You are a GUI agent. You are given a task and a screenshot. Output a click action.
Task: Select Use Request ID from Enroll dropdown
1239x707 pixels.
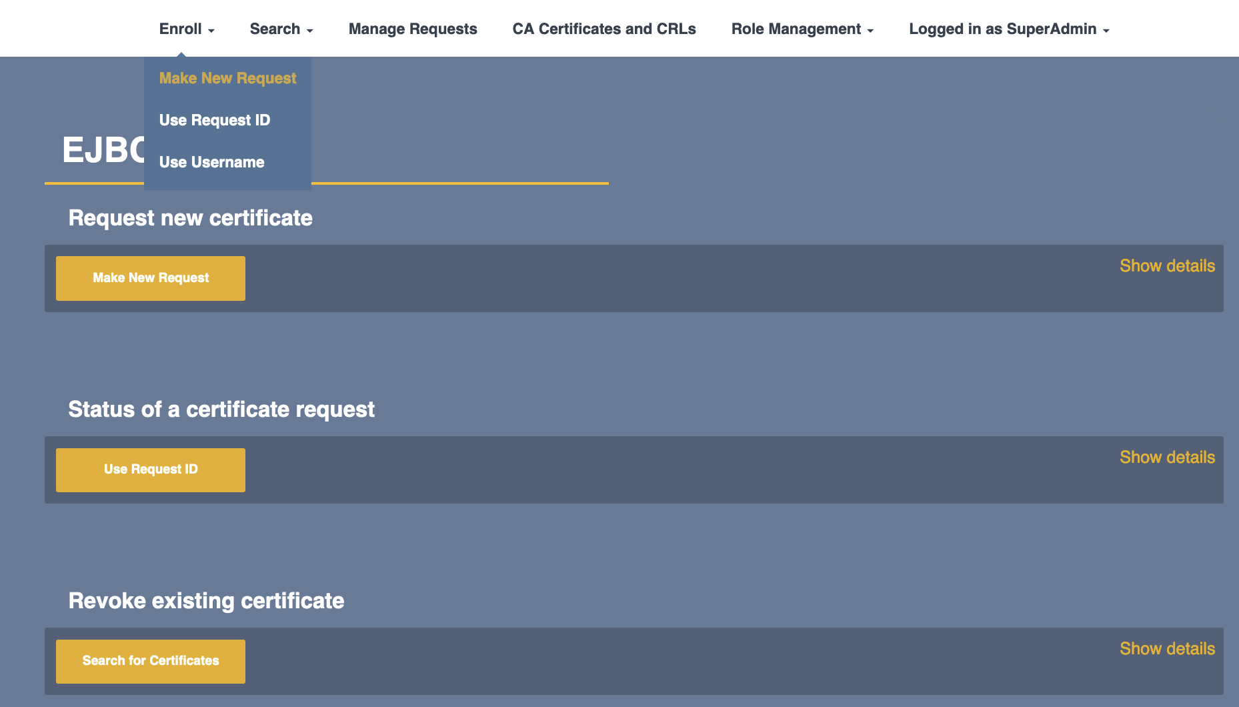coord(215,120)
